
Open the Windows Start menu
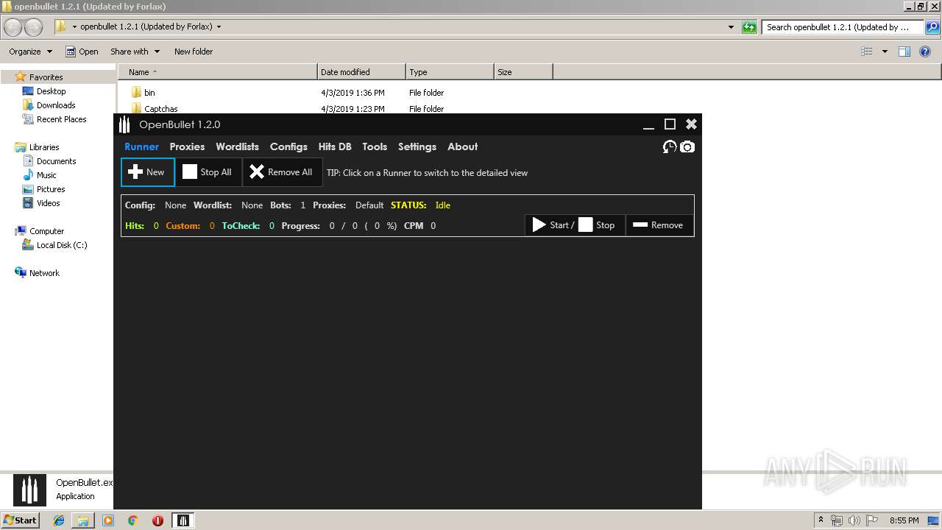tap(20, 520)
